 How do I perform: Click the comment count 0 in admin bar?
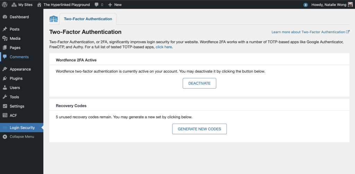102,4
